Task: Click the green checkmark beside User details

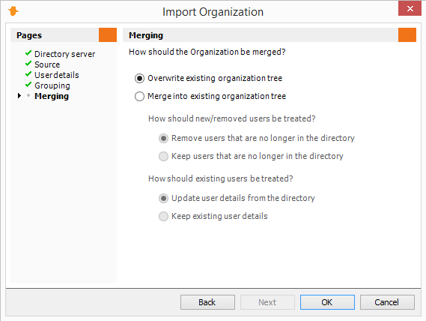Action: [x=28, y=74]
